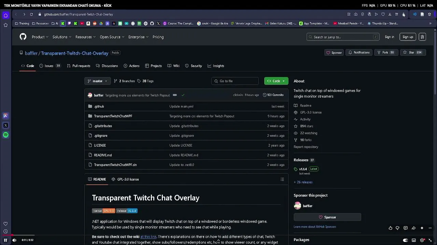
Task: Go forward using the browser forward arrow
Action: click(24, 14)
